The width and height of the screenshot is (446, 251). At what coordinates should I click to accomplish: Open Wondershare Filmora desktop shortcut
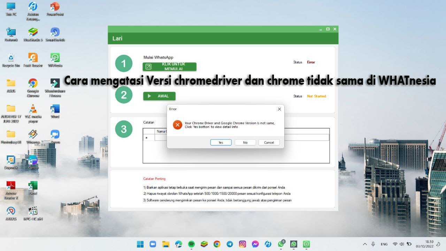(x=55, y=88)
